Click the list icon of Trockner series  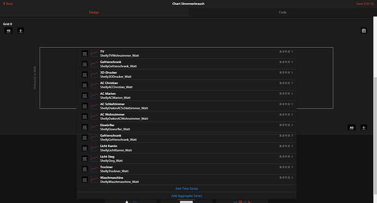click(x=85, y=169)
